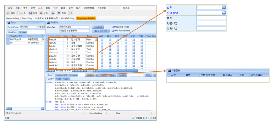Click the 성명(%) input field
Screen dimensions: 273x125
coord(211,28)
